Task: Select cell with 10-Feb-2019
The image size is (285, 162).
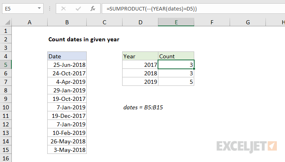Action: click(67, 133)
